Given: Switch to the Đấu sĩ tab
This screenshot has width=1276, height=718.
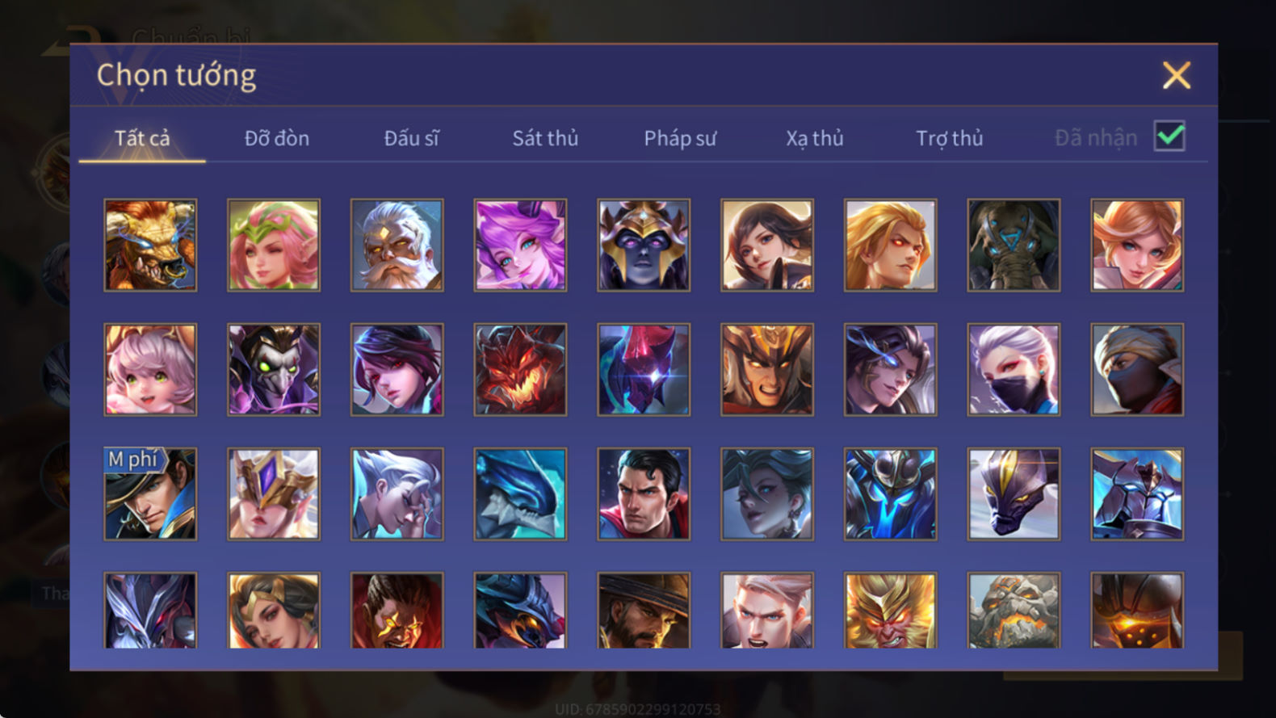Looking at the screenshot, I should pos(411,138).
